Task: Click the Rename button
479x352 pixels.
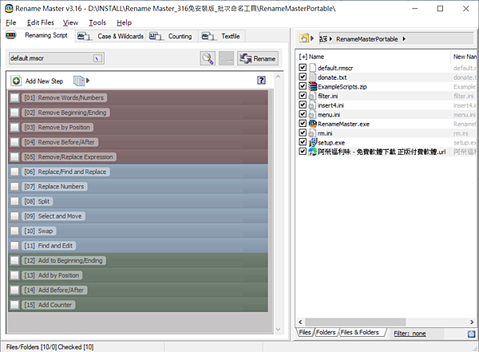Action: pyautogui.click(x=258, y=58)
